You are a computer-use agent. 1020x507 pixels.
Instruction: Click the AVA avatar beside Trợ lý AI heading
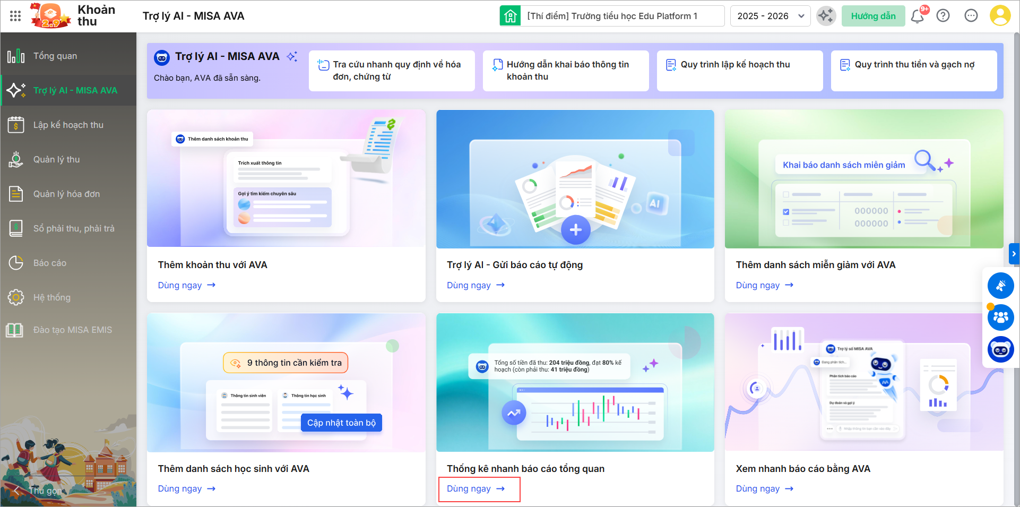tap(162, 57)
